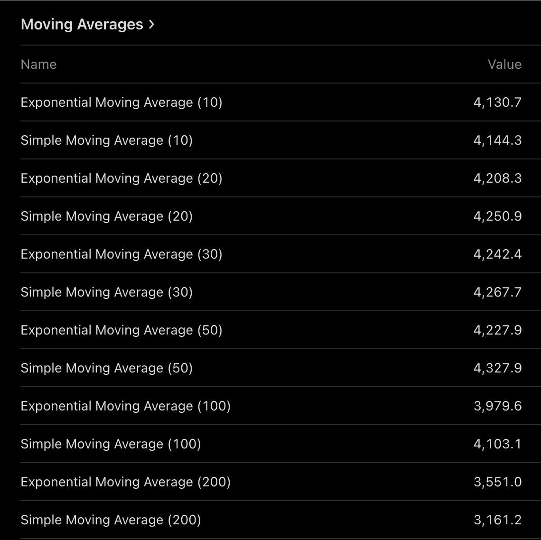Select Simple Moving Average (30) row
The height and width of the screenshot is (540, 541).
107,292
